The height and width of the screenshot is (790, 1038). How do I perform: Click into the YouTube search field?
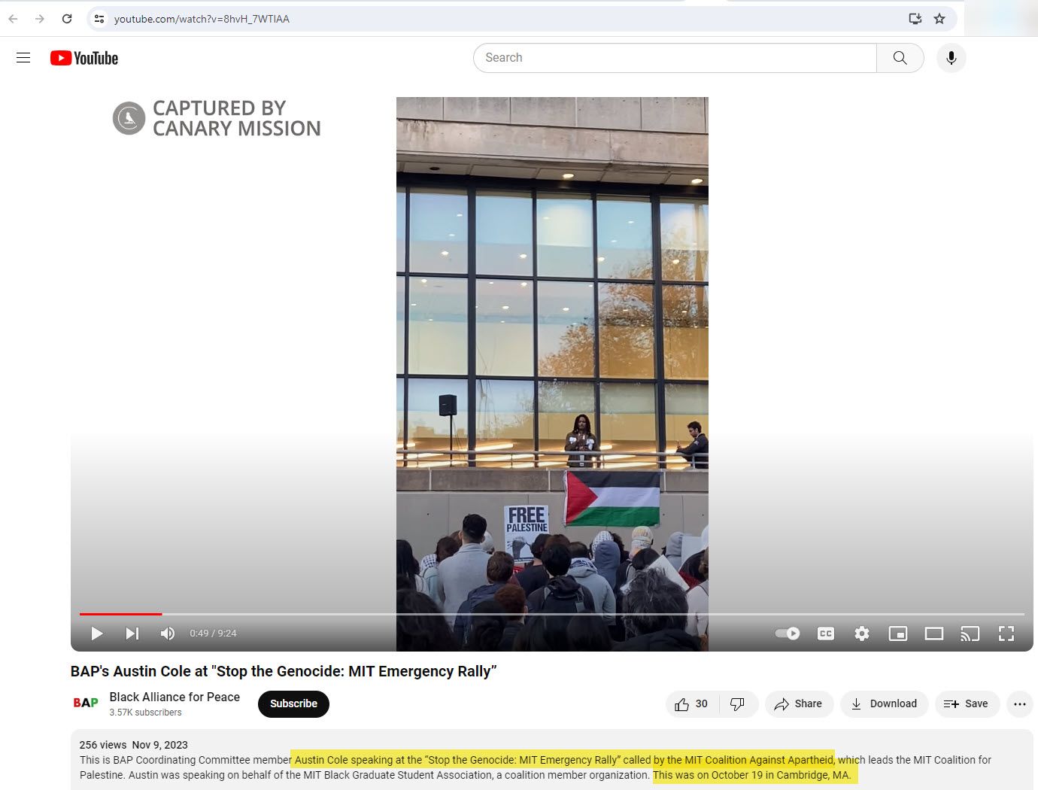point(675,58)
